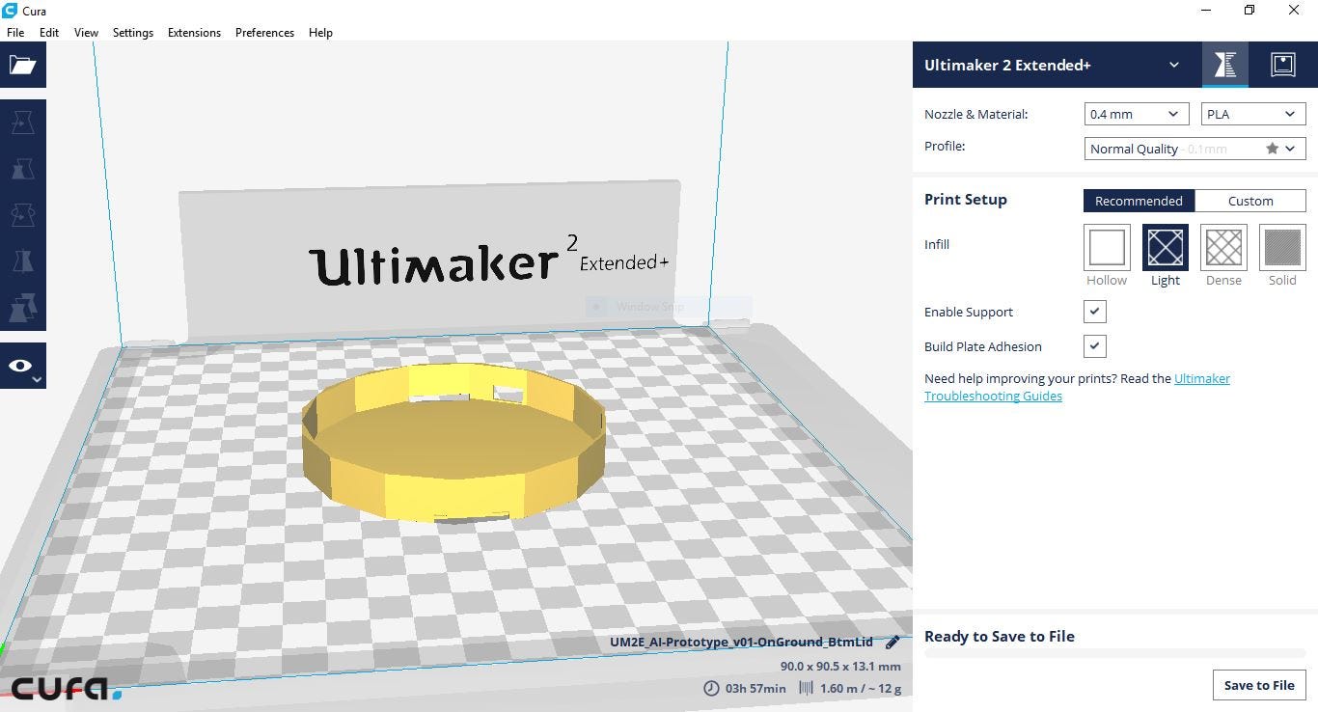The width and height of the screenshot is (1318, 712).
Task: Open the Preferences menu
Action: pos(264,32)
